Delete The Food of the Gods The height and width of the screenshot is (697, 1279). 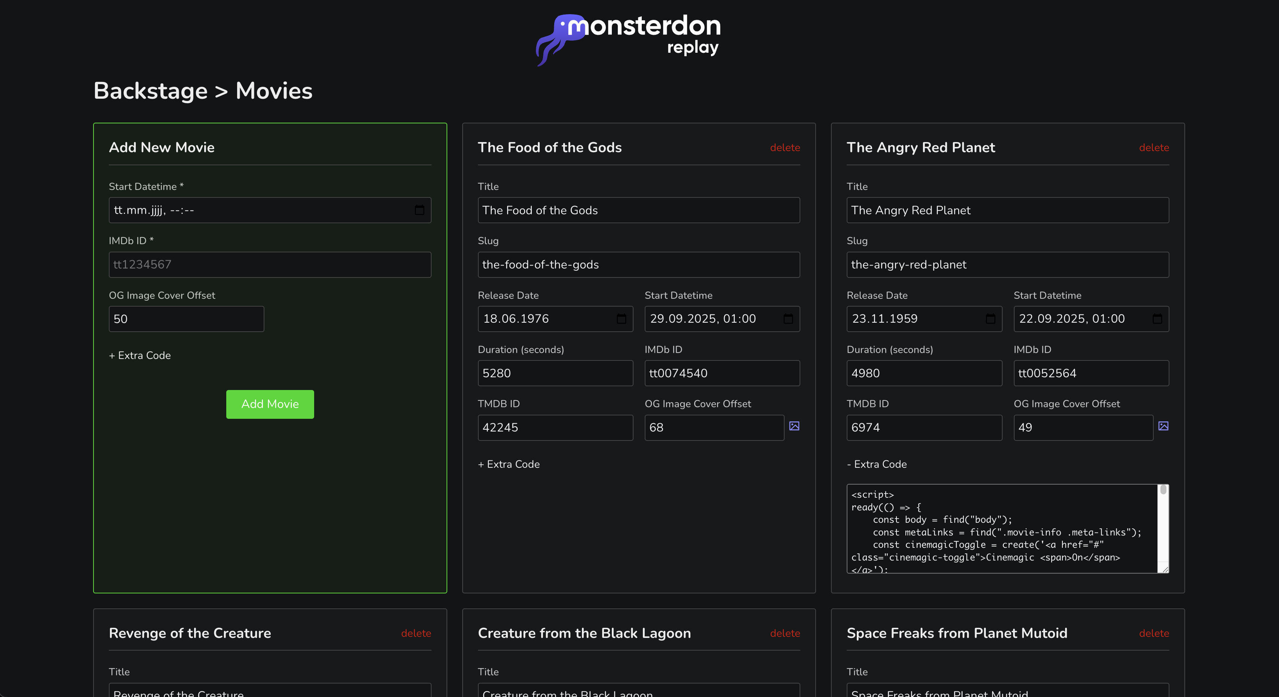point(785,147)
